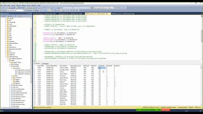Click the CustomerKey column header
203x114 pixels.
pyautogui.click(x=41, y=66)
